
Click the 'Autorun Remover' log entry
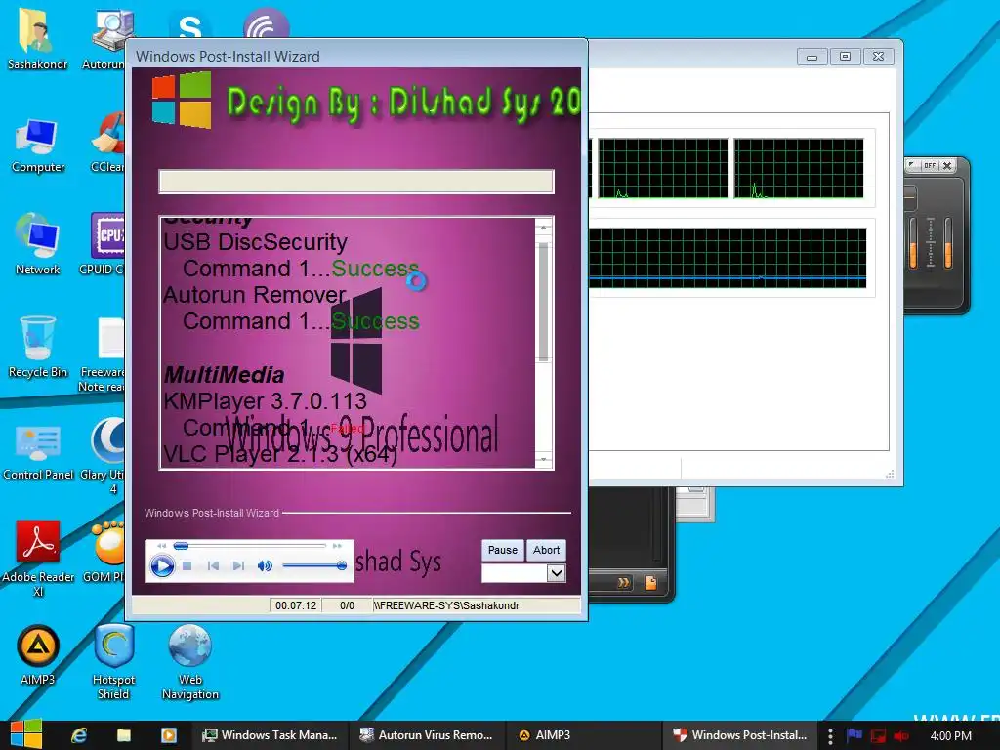255,295
